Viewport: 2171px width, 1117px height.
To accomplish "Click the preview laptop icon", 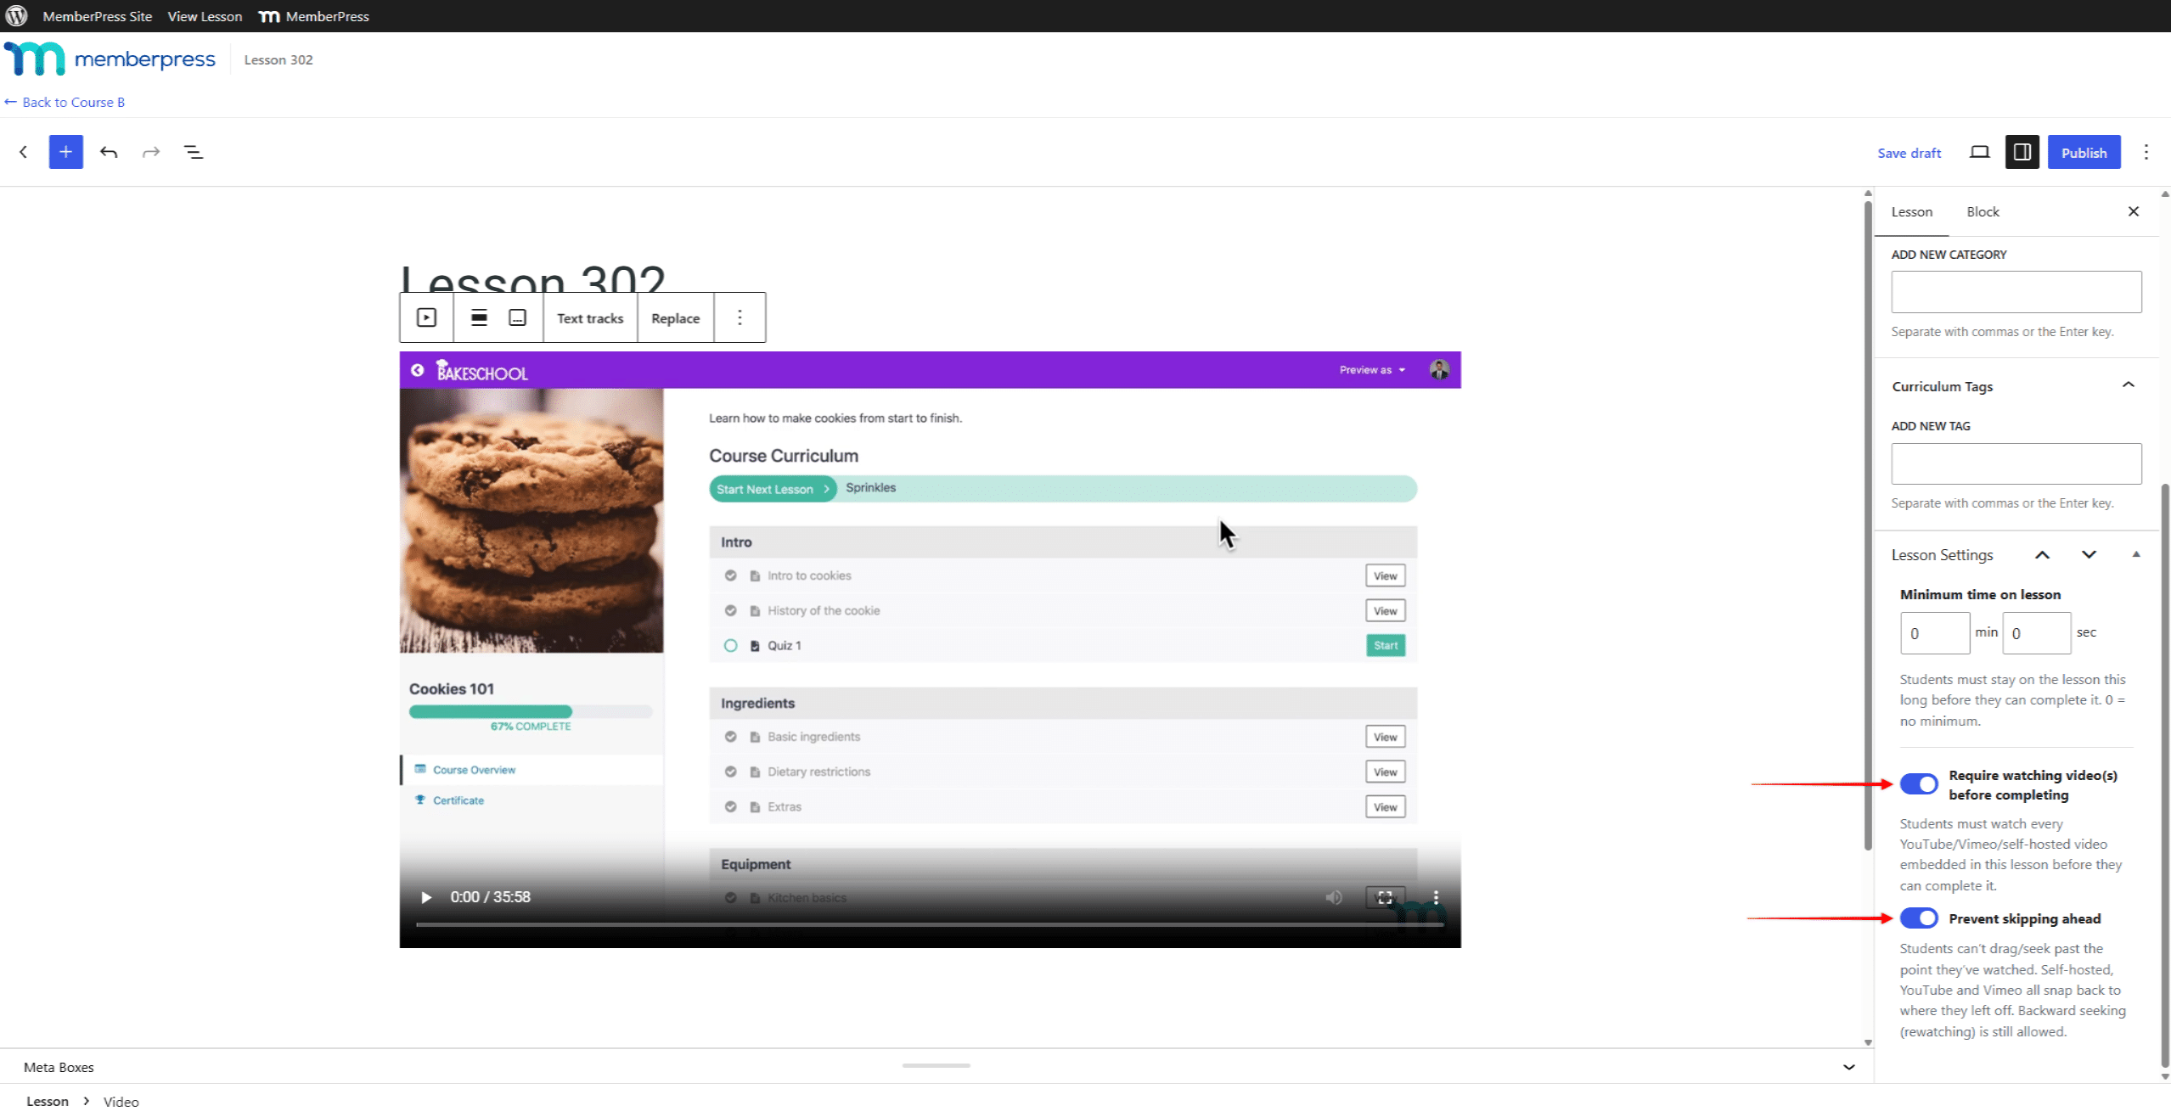I will coord(1979,152).
